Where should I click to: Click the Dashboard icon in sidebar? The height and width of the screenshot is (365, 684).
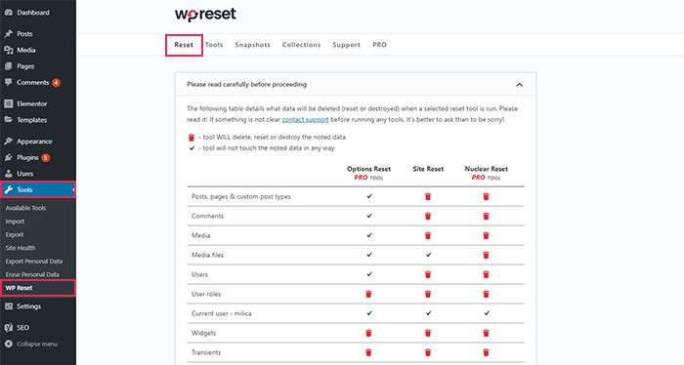(x=8, y=13)
